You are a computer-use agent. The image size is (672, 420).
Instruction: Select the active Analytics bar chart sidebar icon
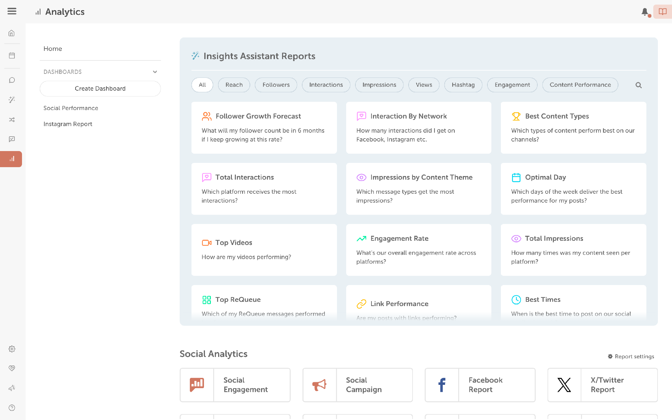11,159
